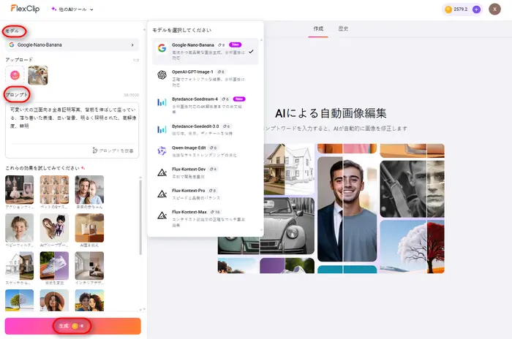
Task: Click the New badge on Bytedance-Seedream-4
Action: point(239,99)
